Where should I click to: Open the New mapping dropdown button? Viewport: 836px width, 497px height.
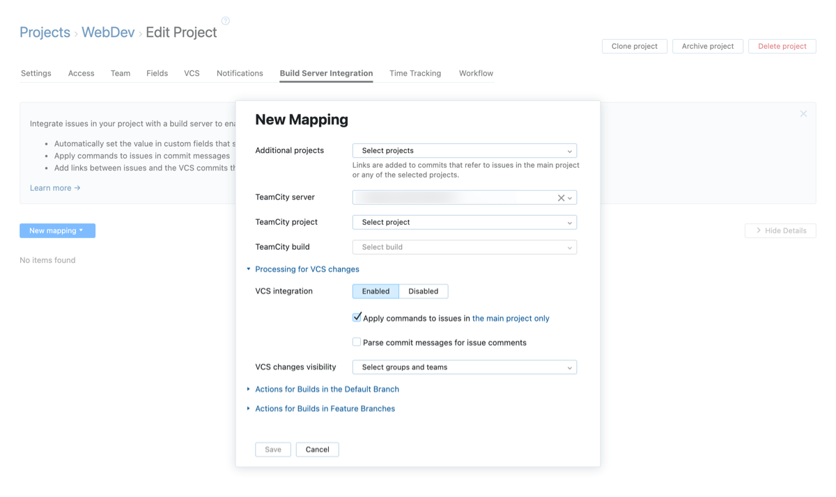pos(57,230)
